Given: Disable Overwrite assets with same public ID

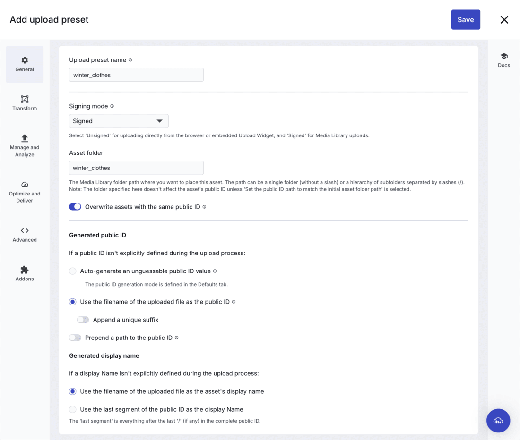Looking at the screenshot, I should coord(75,207).
